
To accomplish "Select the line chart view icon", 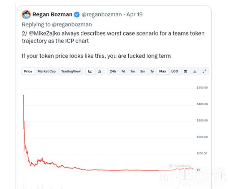I will coord(90,71).
